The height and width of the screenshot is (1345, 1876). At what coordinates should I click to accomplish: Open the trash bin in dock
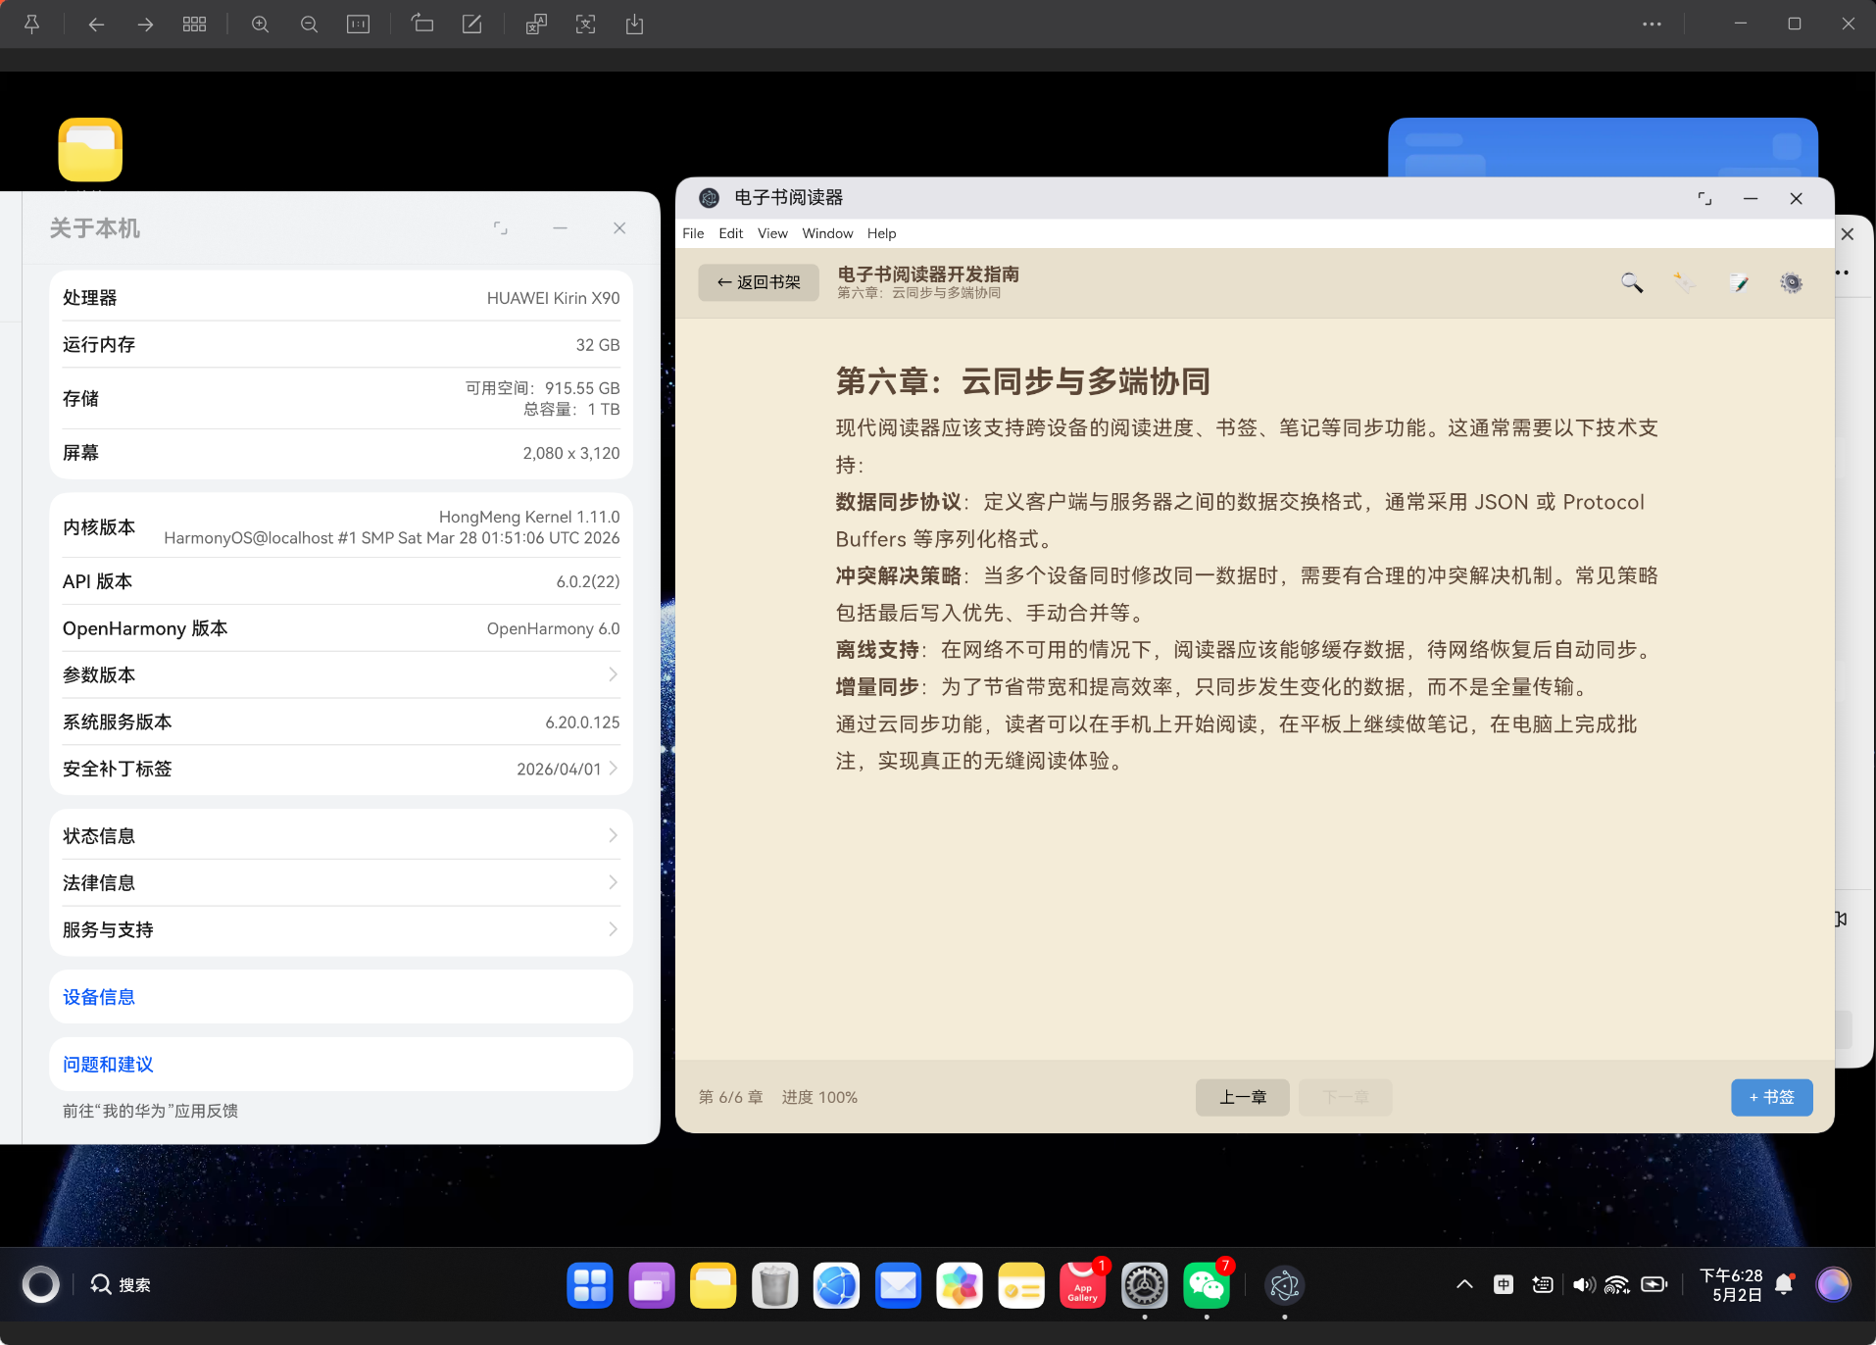click(774, 1285)
